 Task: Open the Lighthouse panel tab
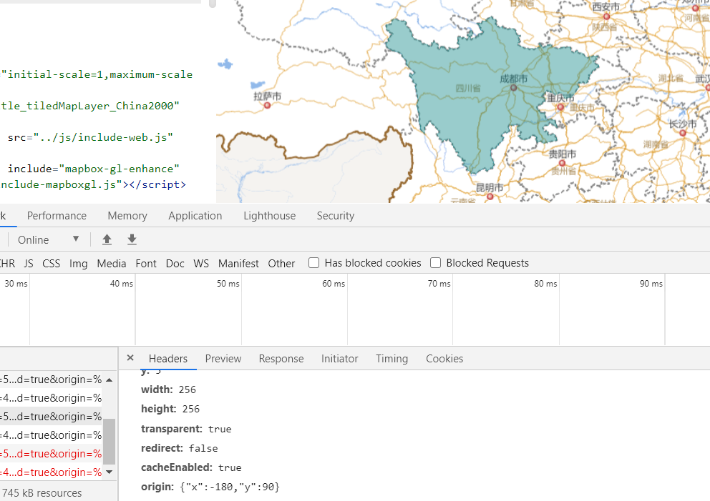tap(269, 216)
